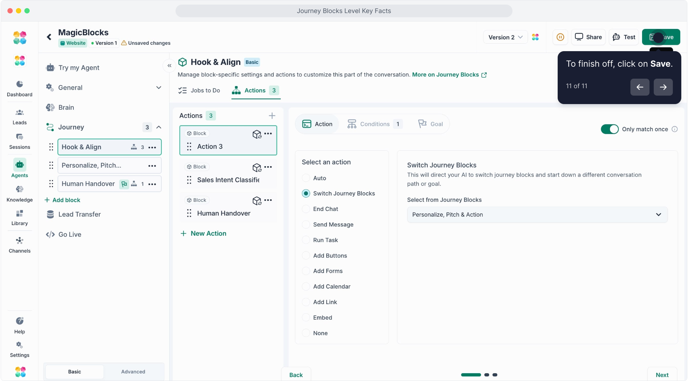Open the Version 2 dropdown
Image resolution: width=688 pixels, height=381 pixels.
pos(505,37)
